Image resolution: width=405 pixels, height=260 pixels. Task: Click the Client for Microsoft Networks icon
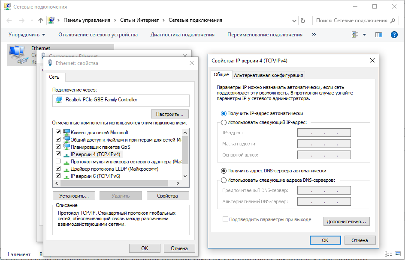point(66,132)
